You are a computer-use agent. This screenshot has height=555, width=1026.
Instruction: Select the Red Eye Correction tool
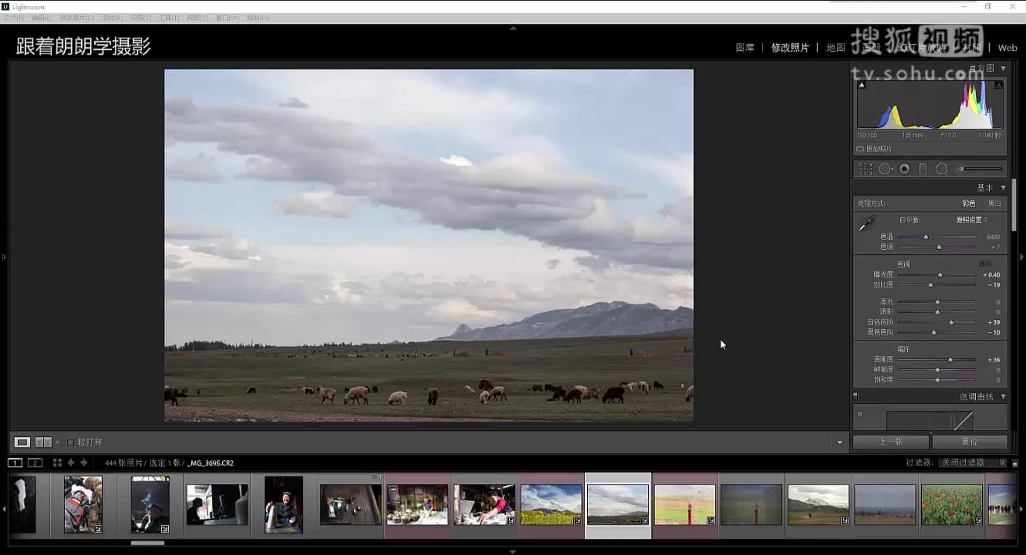pyautogui.click(x=904, y=168)
